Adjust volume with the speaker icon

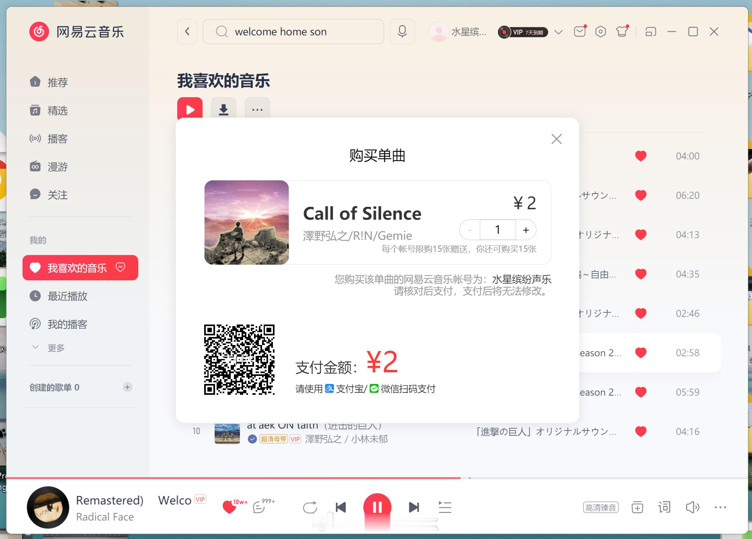click(x=693, y=507)
